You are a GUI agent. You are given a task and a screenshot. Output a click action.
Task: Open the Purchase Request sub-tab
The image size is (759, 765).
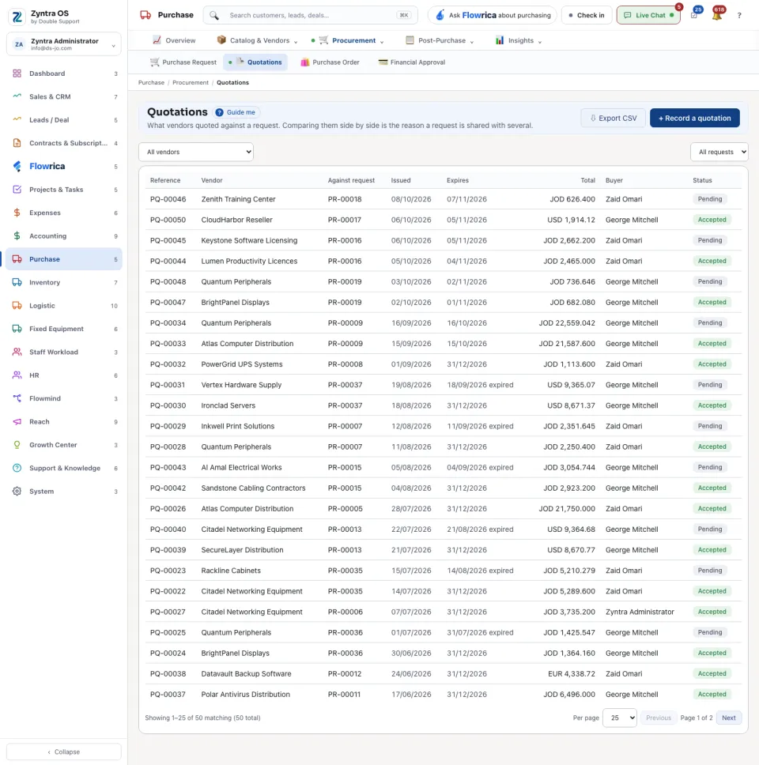(x=183, y=62)
